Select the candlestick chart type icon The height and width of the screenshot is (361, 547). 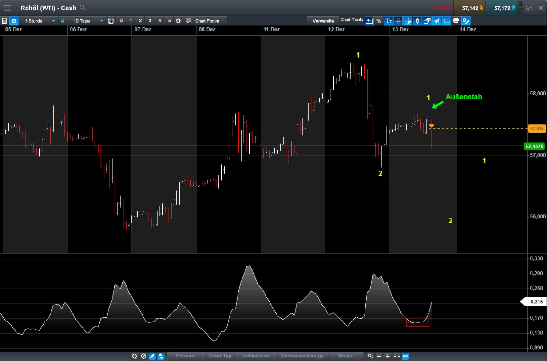(x=418, y=21)
